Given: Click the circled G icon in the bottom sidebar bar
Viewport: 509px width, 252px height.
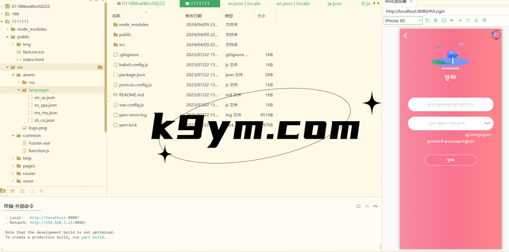Looking at the screenshot, I should [x=32, y=191].
